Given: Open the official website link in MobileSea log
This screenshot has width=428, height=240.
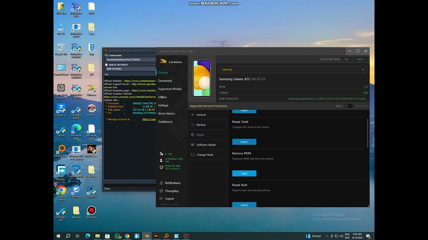Looking at the screenshot, I should 140,81.
